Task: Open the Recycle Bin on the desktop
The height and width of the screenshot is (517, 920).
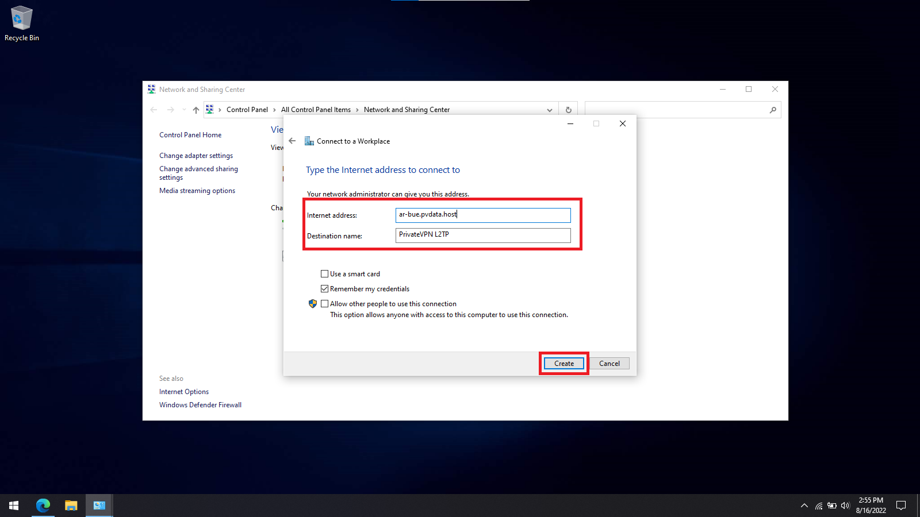Action: (22, 23)
